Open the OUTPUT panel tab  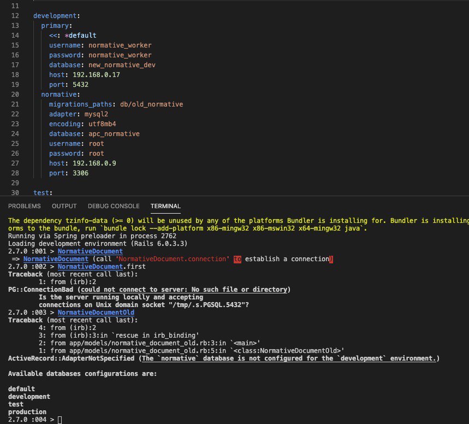[64, 206]
